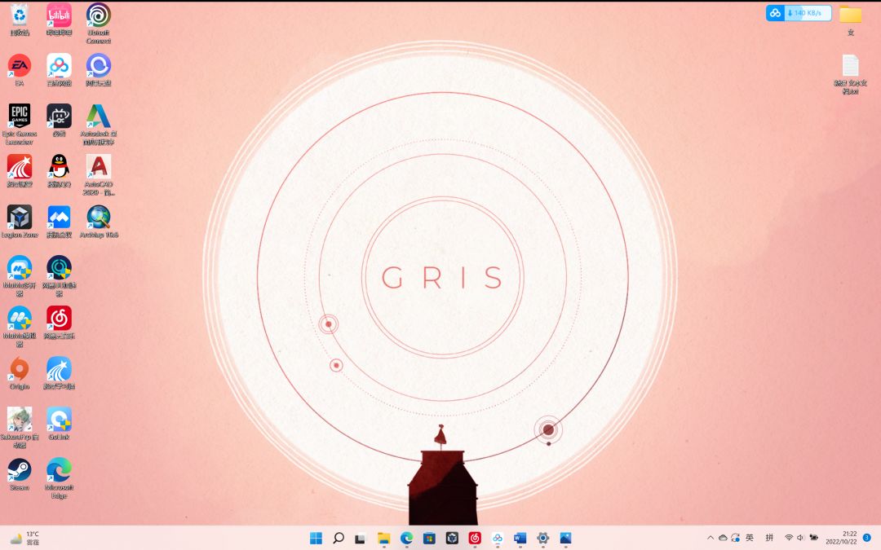Image resolution: width=881 pixels, height=550 pixels.
Task: Click the battery status tray icon
Action: [813, 538]
